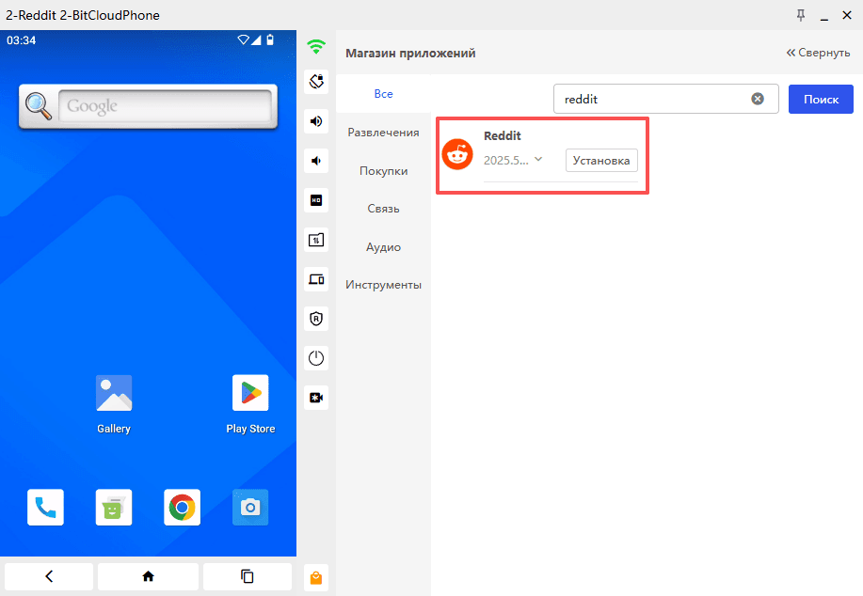Select the root access shield icon
This screenshot has height=596, width=863.
pos(316,319)
